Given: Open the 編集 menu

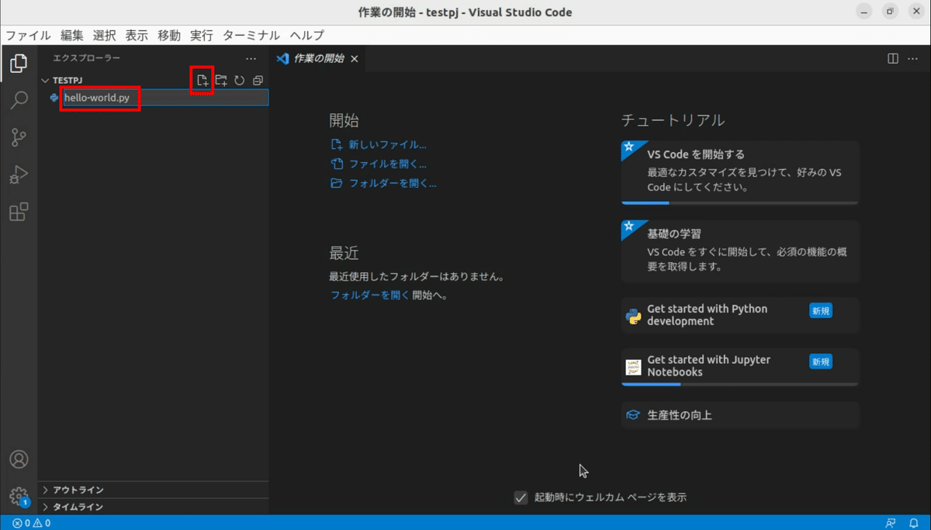Looking at the screenshot, I should coord(71,36).
